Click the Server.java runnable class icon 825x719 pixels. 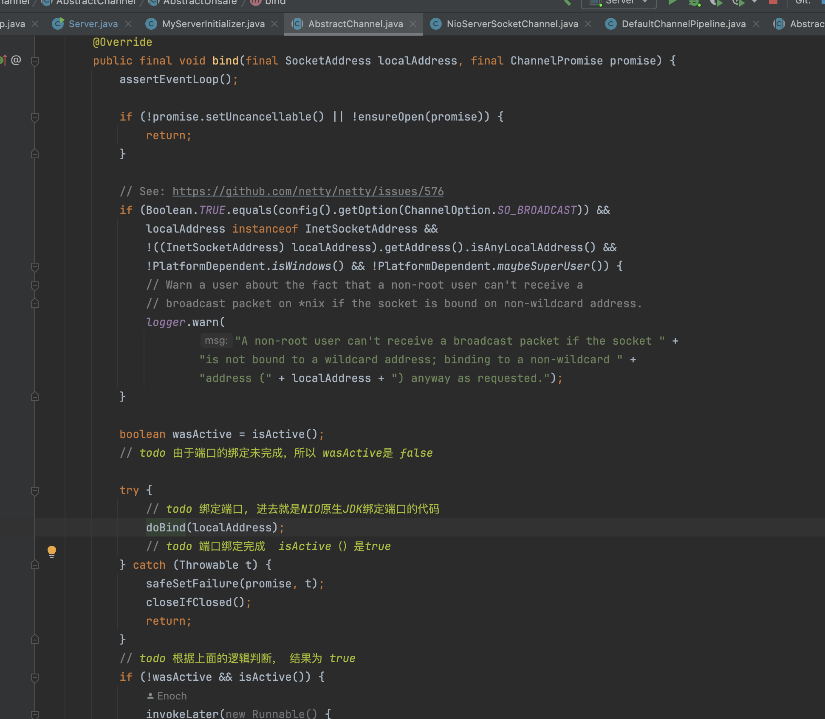[x=58, y=24]
